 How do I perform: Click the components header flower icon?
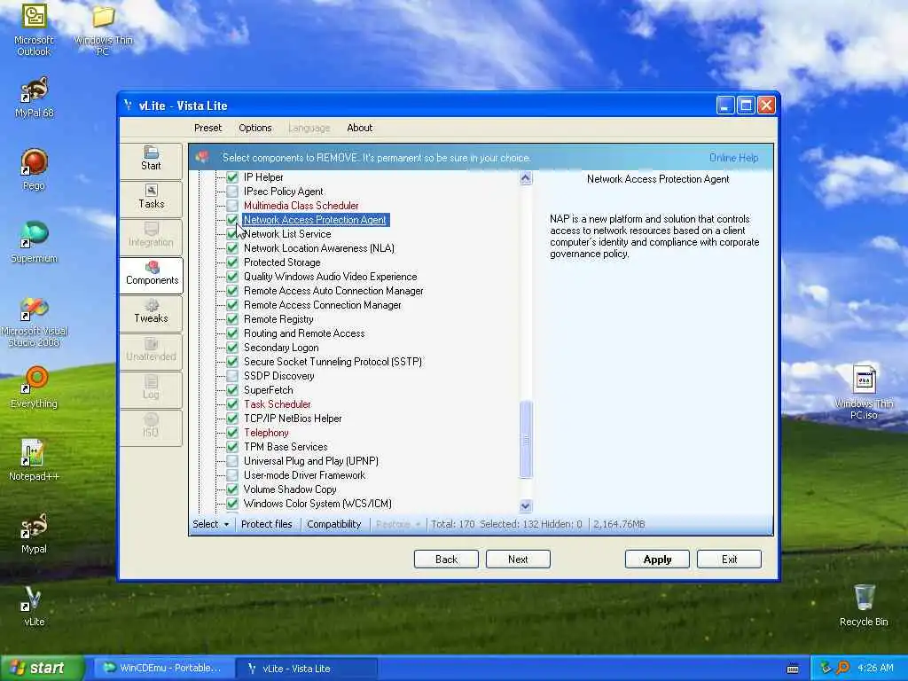201,158
